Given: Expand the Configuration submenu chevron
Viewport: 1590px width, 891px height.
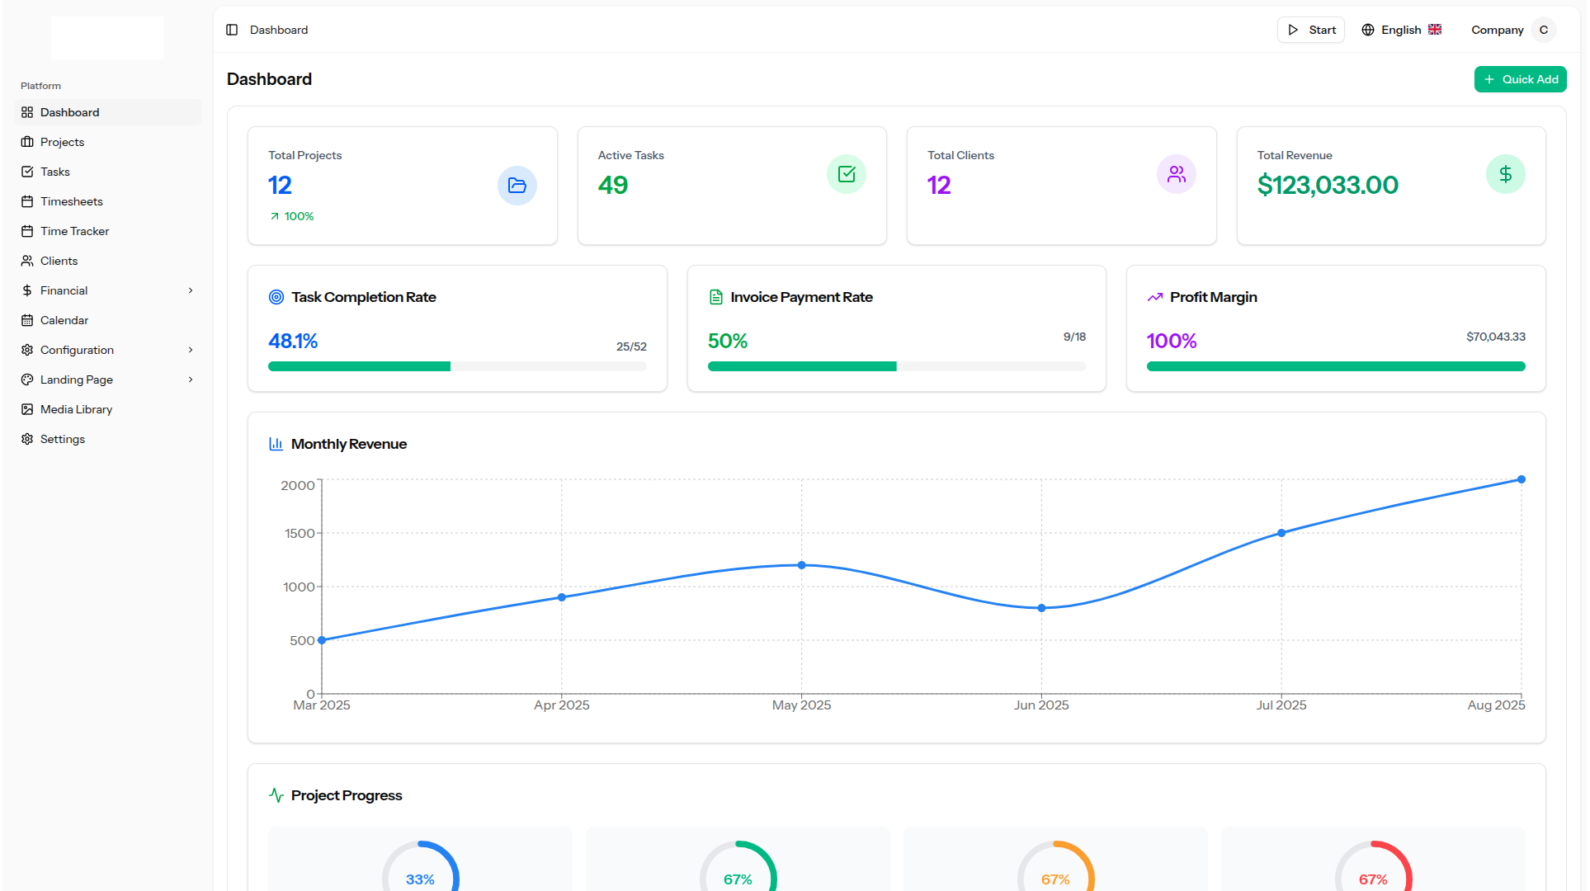Looking at the screenshot, I should [x=191, y=350].
